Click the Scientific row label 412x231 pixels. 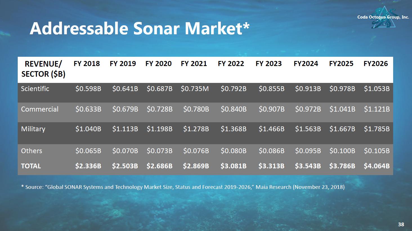click(35, 89)
